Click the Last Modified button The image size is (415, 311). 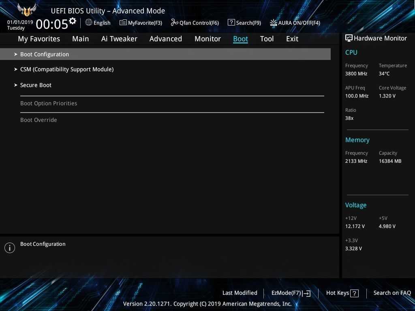[240, 293]
